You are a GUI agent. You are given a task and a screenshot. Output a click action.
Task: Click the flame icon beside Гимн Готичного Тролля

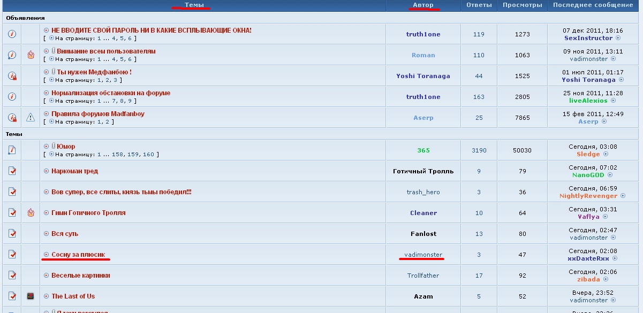(x=31, y=213)
